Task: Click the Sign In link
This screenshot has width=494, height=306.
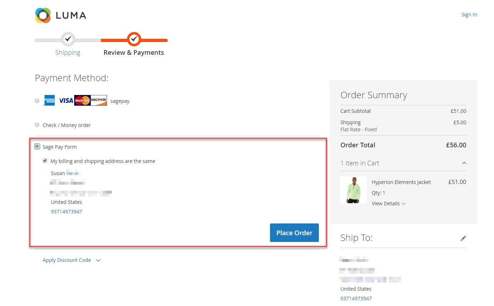Action: (x=469, y=15)
